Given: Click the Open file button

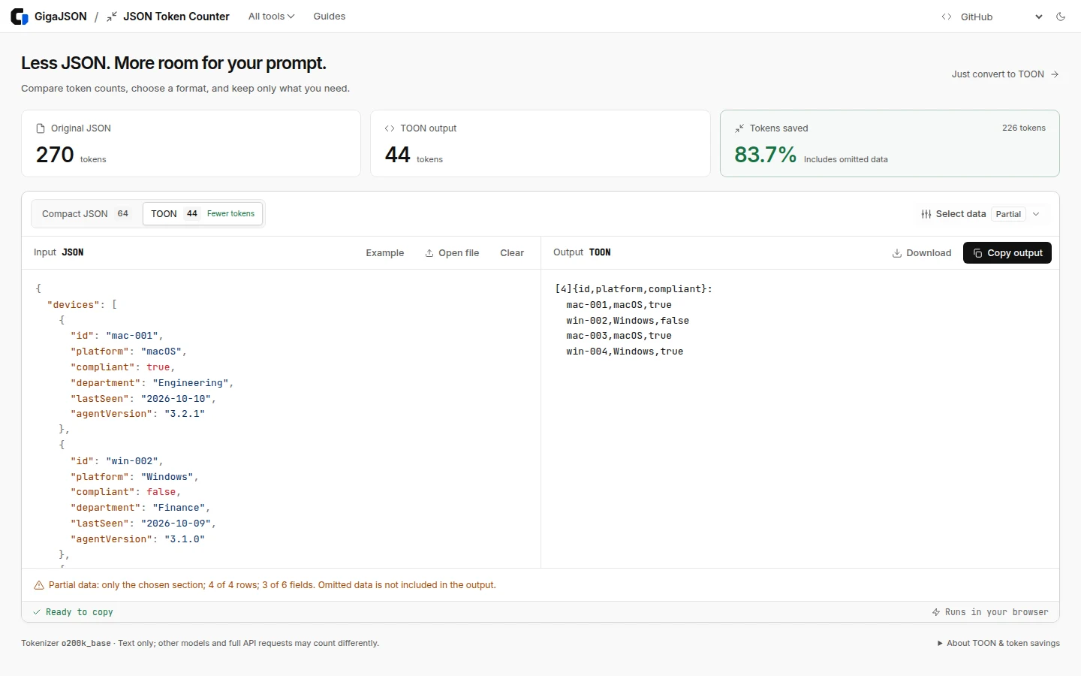Looking at the screenshot, I should (x=452, y=253).
